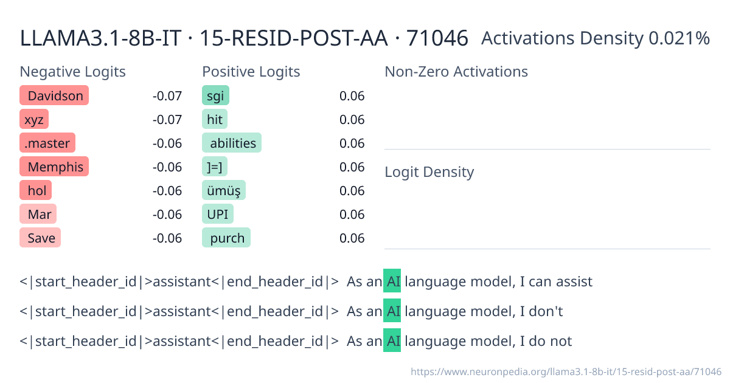The image size is (730, 383).
Task: Pick the Memphis token chip
Action: point(54,167)
